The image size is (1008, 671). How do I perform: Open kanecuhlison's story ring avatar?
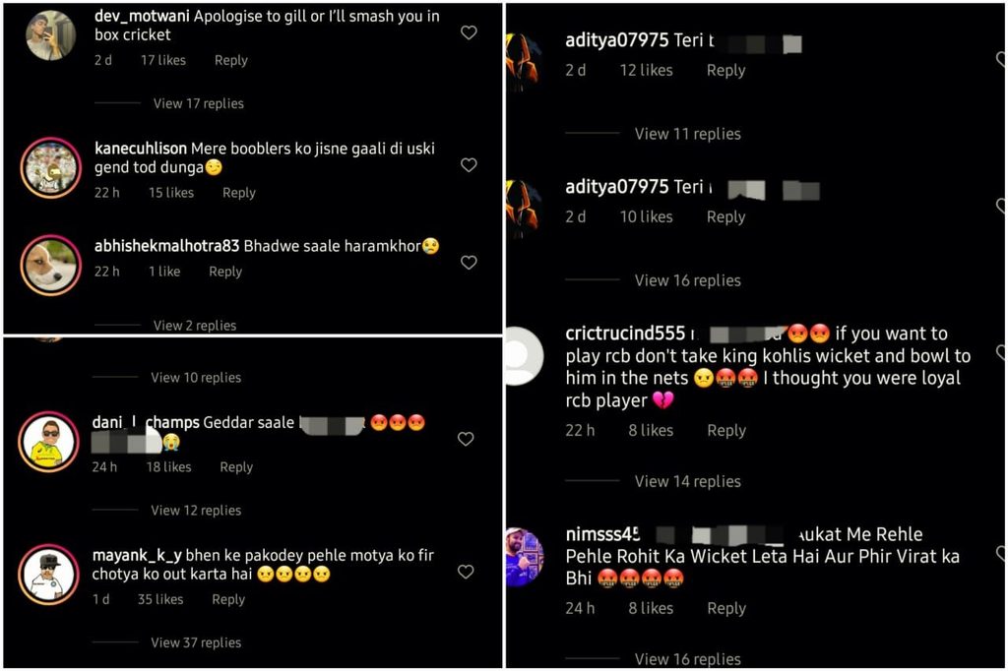51,167
